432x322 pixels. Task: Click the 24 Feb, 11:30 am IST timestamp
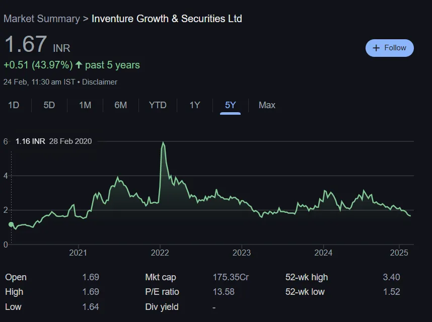pyautogui.click(x=39, y=82)
